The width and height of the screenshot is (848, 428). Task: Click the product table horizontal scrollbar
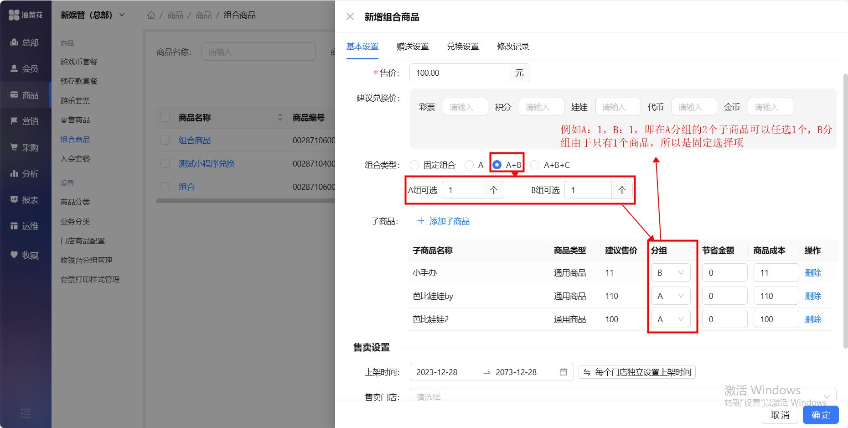coord(245,200)
